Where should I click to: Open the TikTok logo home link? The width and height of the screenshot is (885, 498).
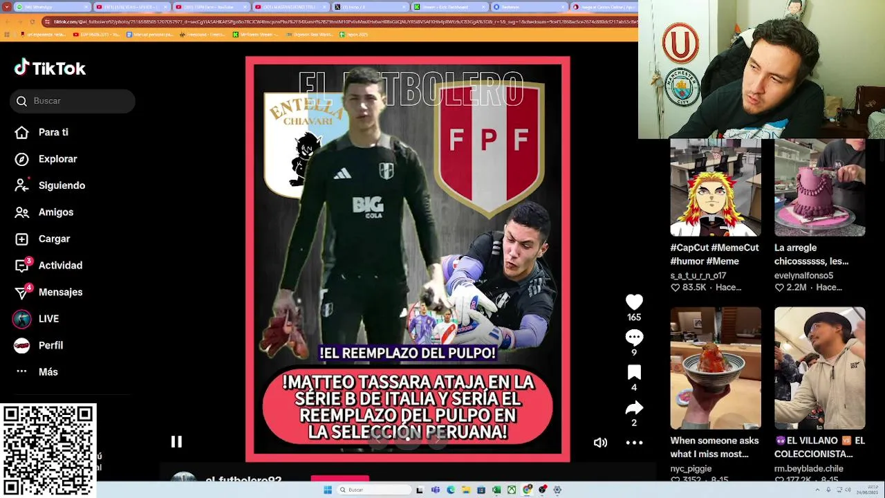pyautogui.click(x=50, y=68)
